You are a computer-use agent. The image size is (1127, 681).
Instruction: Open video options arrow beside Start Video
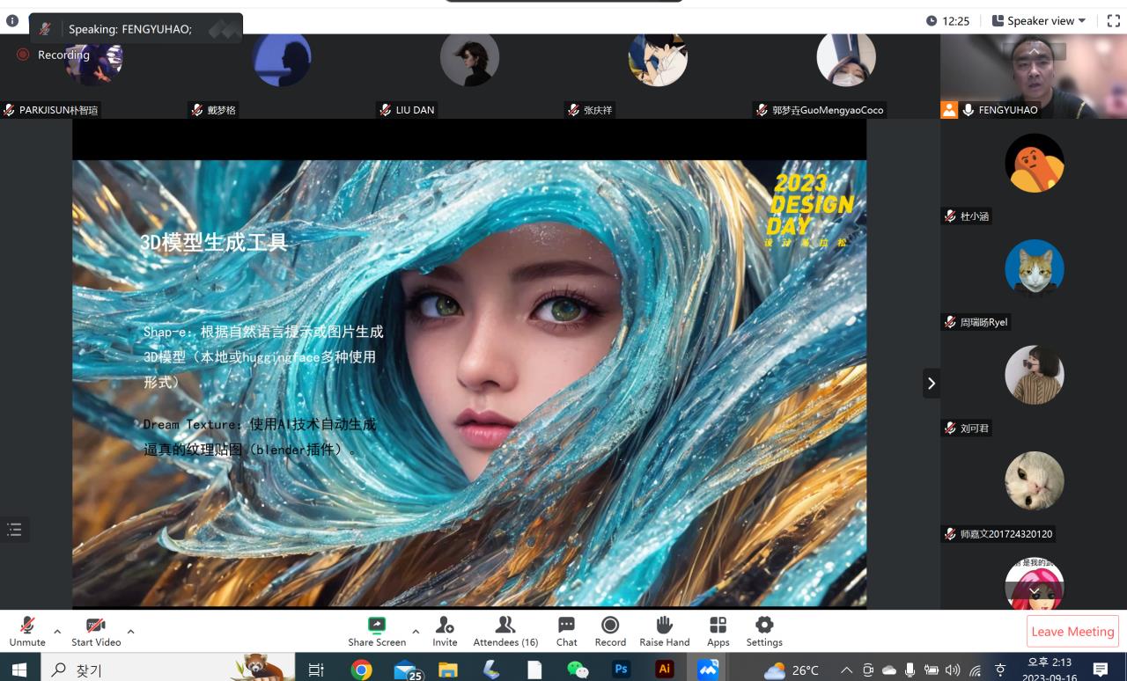130,631
